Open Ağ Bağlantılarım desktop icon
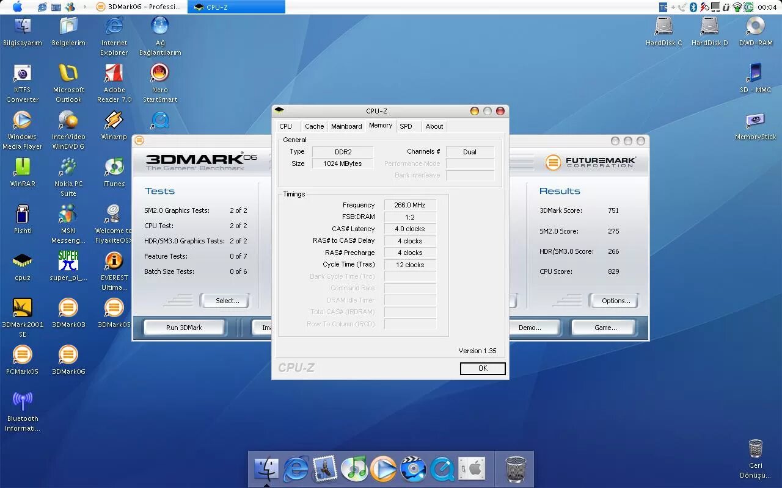The image size is (782, 488). pos(160,26)
